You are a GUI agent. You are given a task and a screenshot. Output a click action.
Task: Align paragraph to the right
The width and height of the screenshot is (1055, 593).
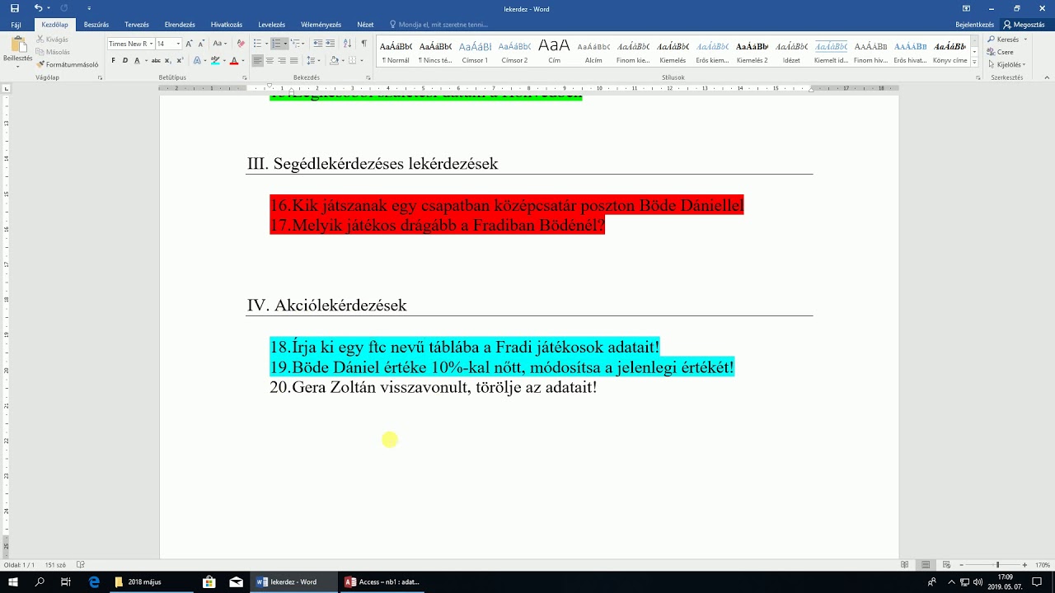(282, 60)
